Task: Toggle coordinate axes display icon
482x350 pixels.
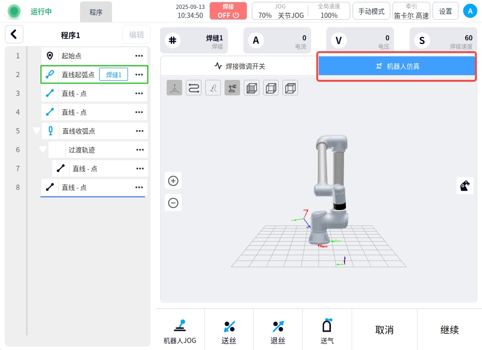Action: (x=174, y=88)
